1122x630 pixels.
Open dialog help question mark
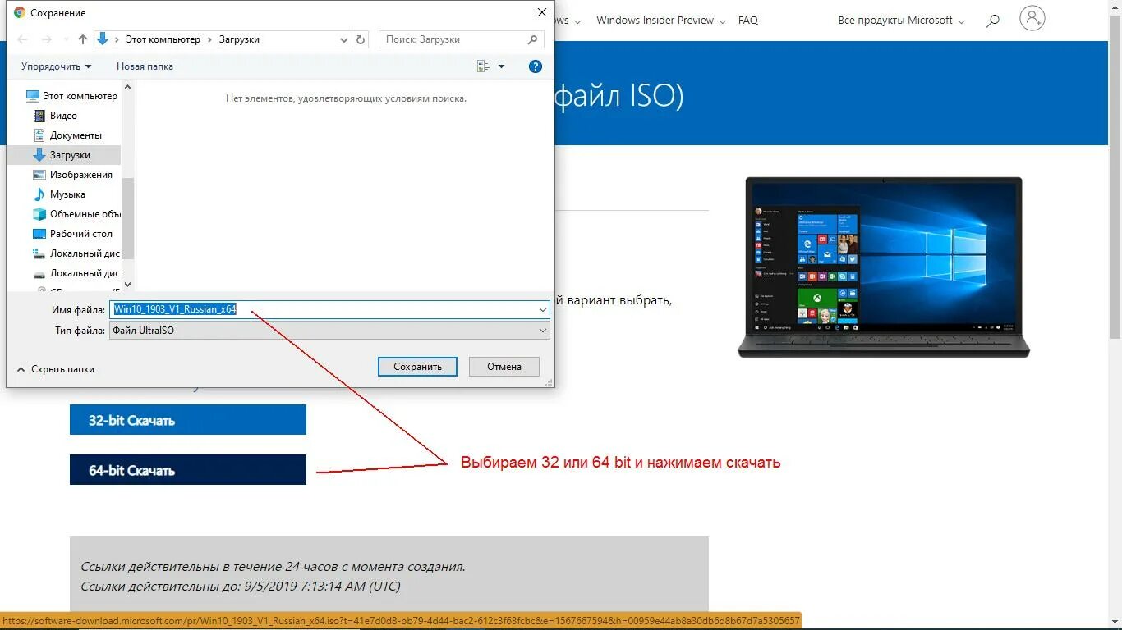point(536,66)
